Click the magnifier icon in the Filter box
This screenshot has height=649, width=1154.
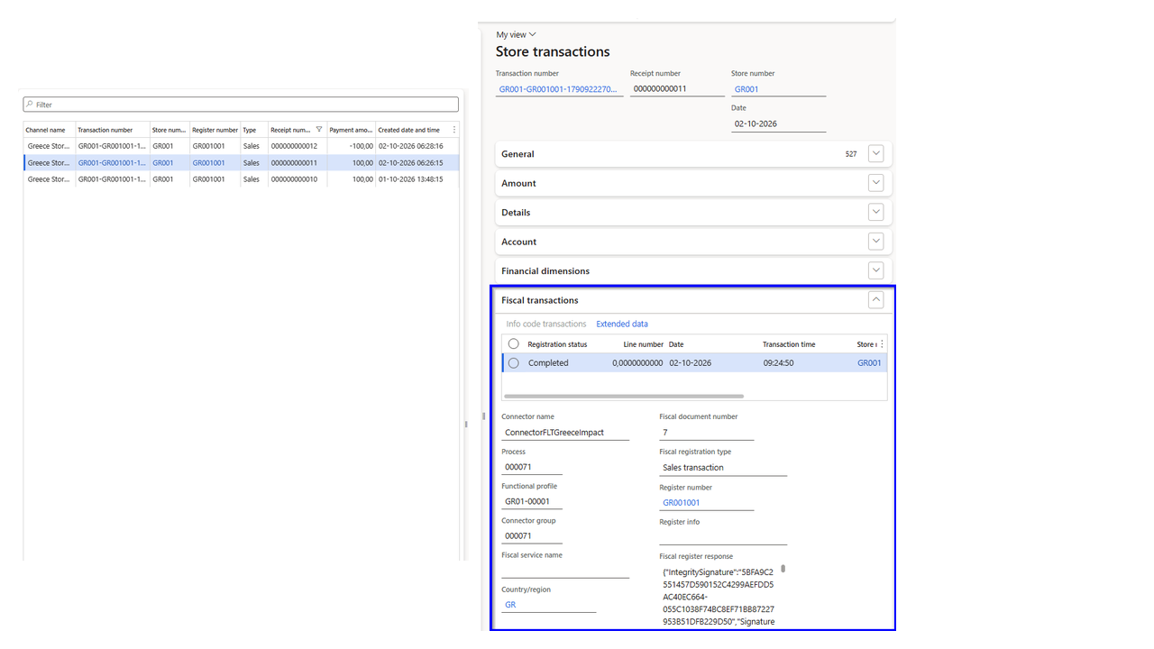(30, 105)
